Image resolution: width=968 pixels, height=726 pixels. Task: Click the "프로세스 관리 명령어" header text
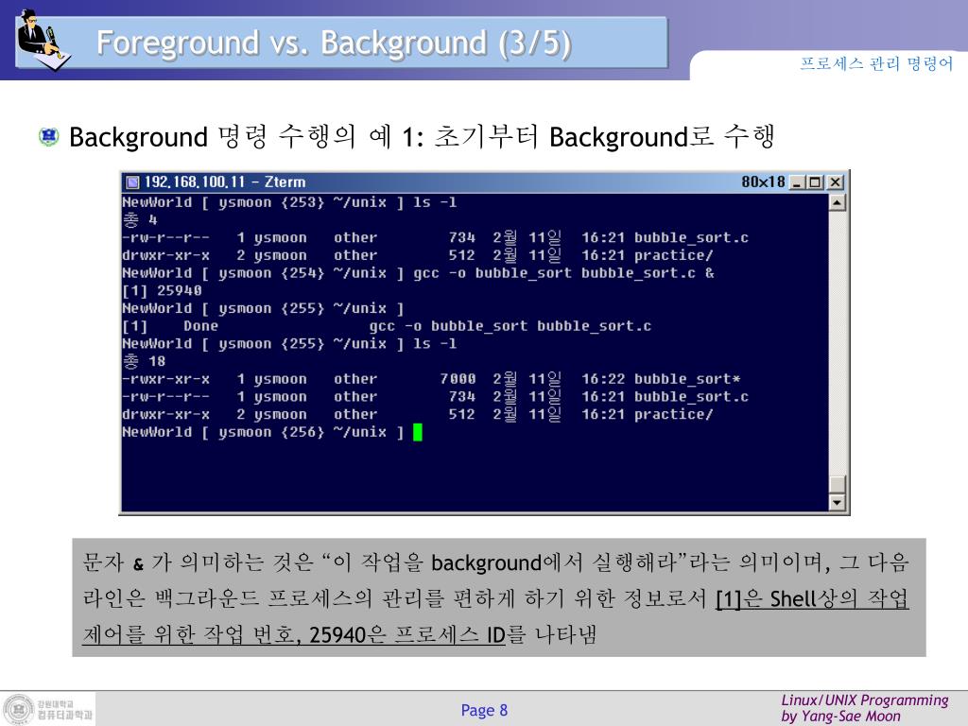pos(876,63)
